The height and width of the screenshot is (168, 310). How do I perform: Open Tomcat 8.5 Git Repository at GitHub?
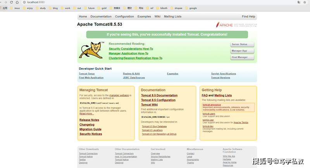159,134
